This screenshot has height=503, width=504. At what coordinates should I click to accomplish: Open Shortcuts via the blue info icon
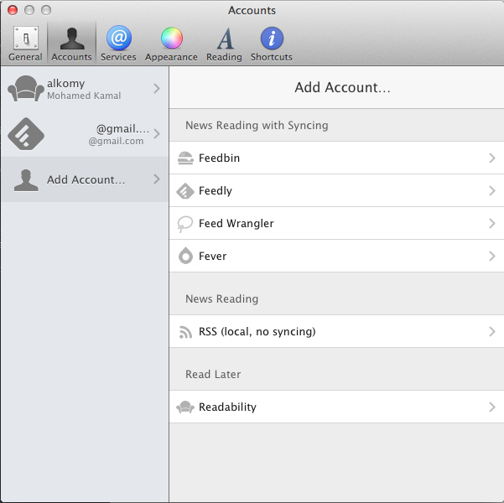(272, 39)
